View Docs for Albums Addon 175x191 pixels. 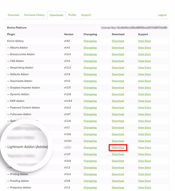click(x=144, y=48)
